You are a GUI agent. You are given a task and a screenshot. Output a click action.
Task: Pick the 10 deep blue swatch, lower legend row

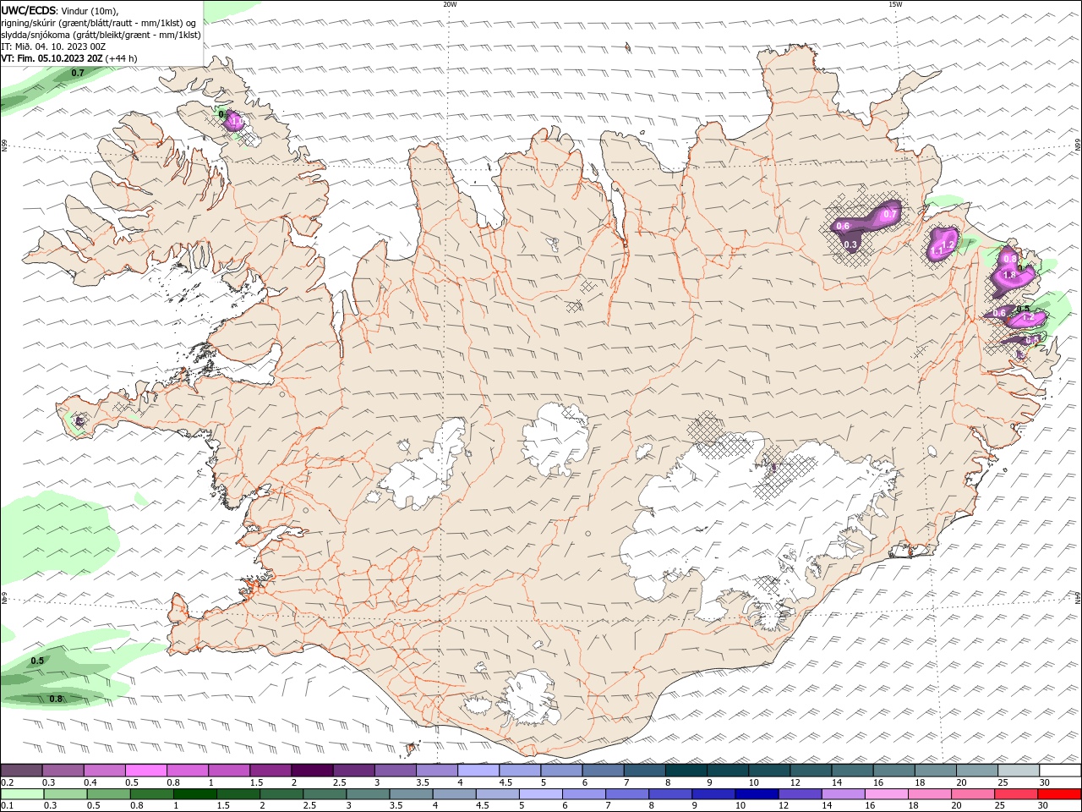757,794
